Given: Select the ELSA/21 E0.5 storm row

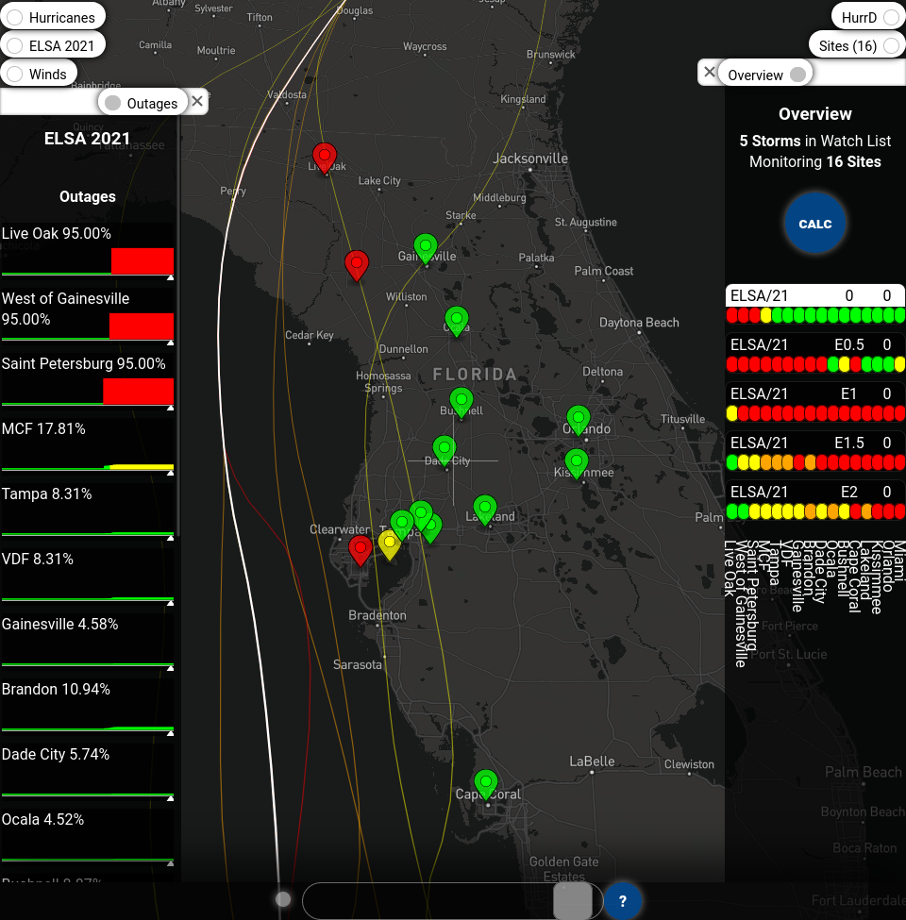Looking at the screenshot, I should [815, 354].
